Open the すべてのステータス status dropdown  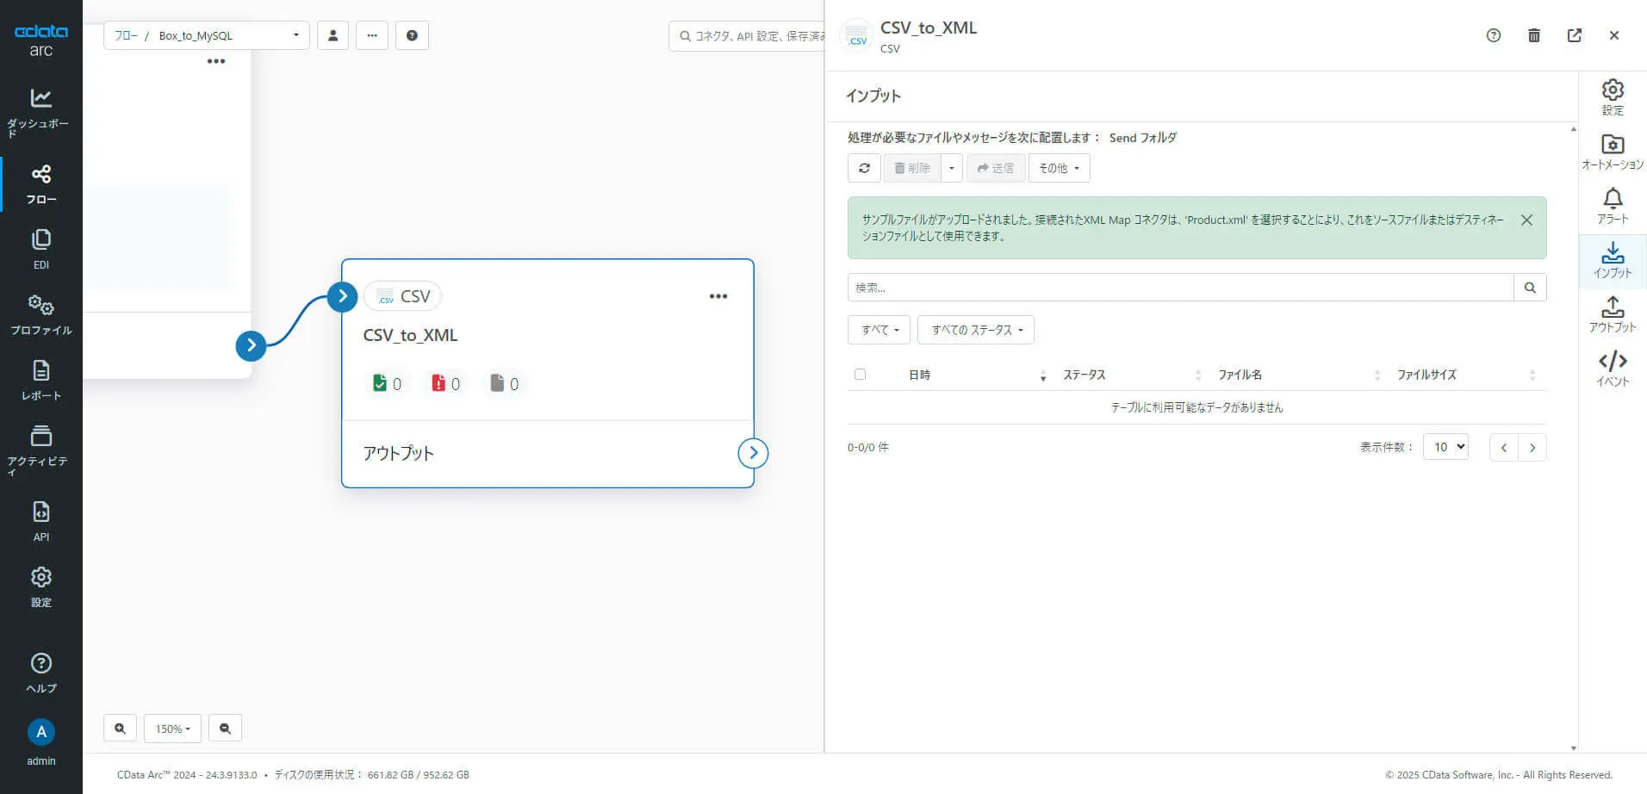(976, 330)
